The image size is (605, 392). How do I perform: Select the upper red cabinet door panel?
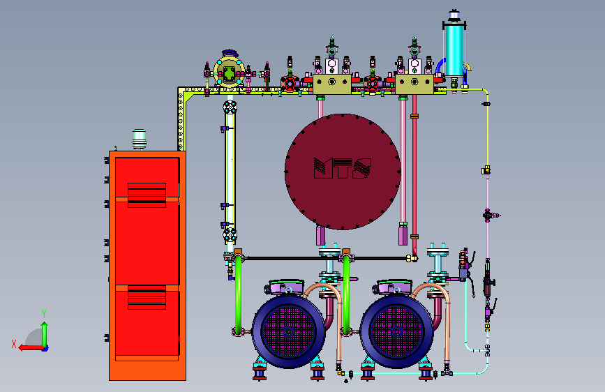[x=147, y=177]
